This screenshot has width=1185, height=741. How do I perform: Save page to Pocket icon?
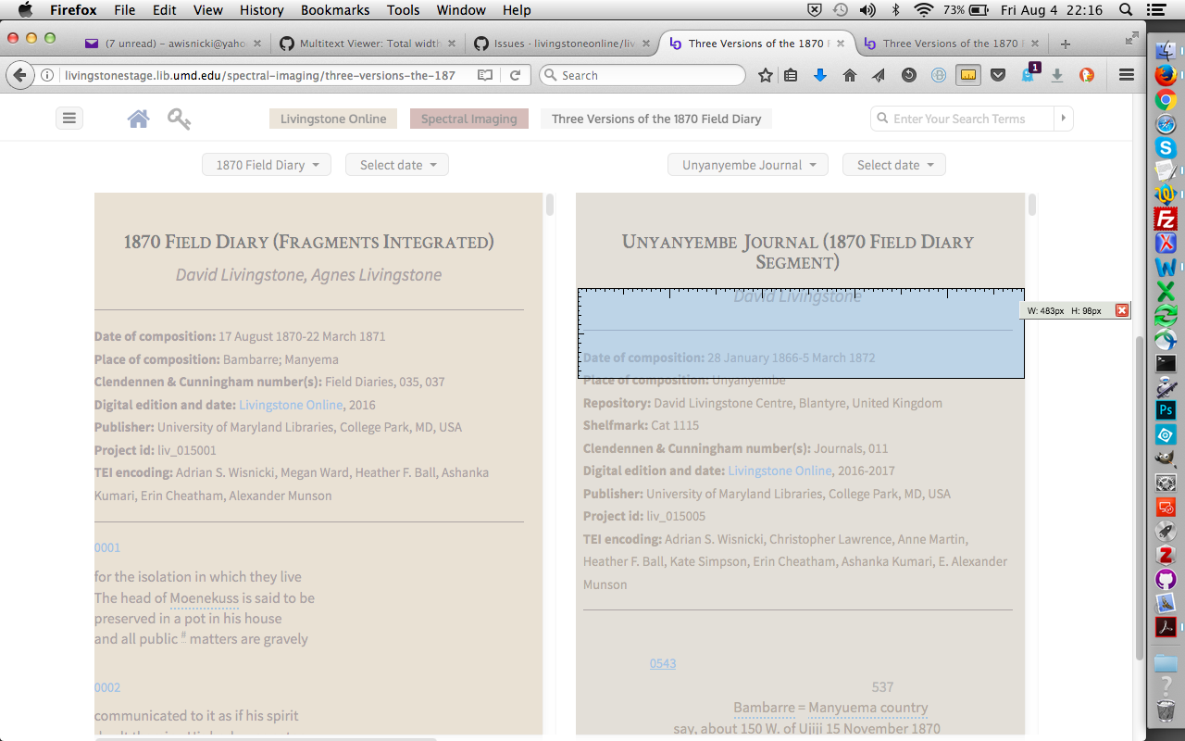[x=998, y=76]
